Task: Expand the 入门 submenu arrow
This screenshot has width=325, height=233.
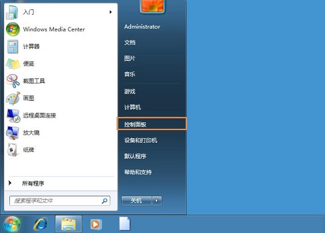Action: [x=111, y=12]
